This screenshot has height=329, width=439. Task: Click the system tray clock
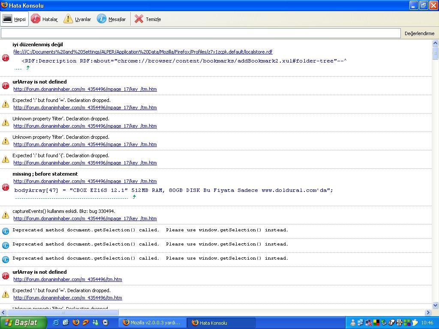pyautogui.click(x=427, y=323)
